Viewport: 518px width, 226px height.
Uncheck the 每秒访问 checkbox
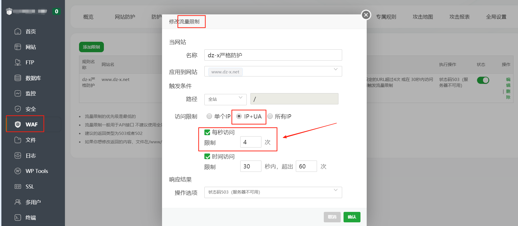(x=207, y=132)
